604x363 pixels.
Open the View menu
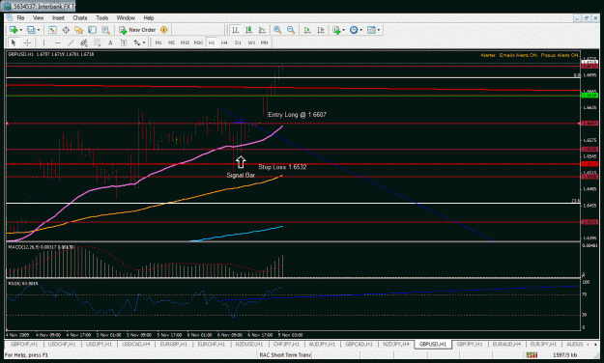[x=38, y=17]
